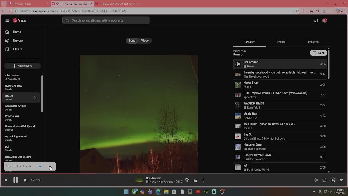
Task: Open browser settings and more menu
Action: (x=331, y=11)
